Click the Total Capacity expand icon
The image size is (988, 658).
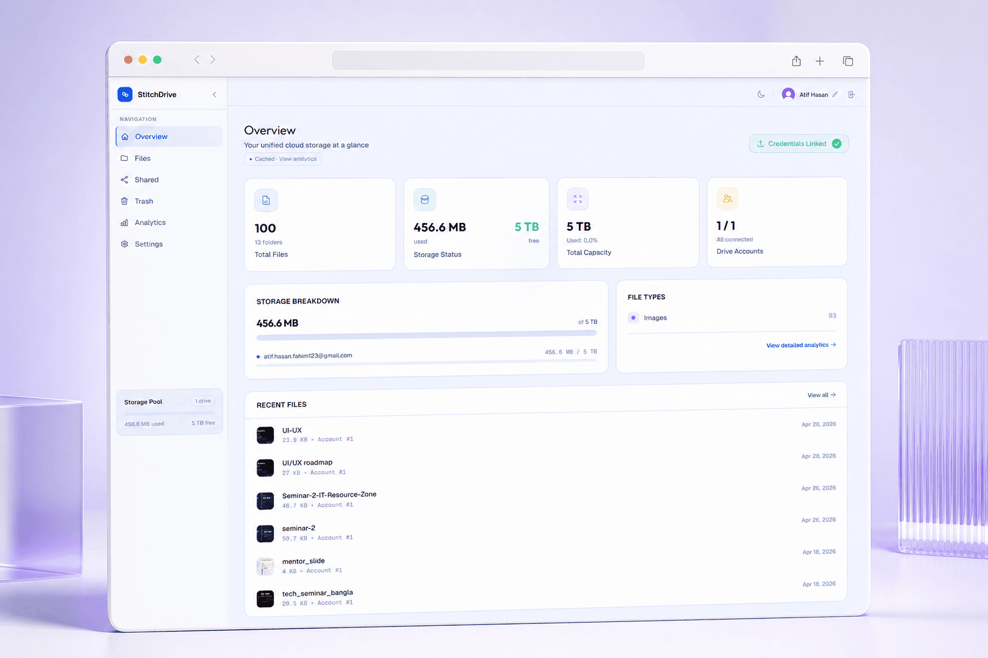click(x=578, y=199)
